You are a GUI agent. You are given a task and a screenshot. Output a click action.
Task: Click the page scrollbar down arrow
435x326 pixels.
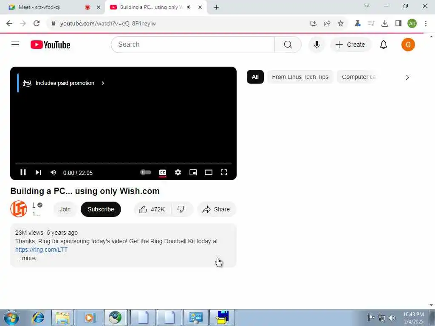pos(432,305)
